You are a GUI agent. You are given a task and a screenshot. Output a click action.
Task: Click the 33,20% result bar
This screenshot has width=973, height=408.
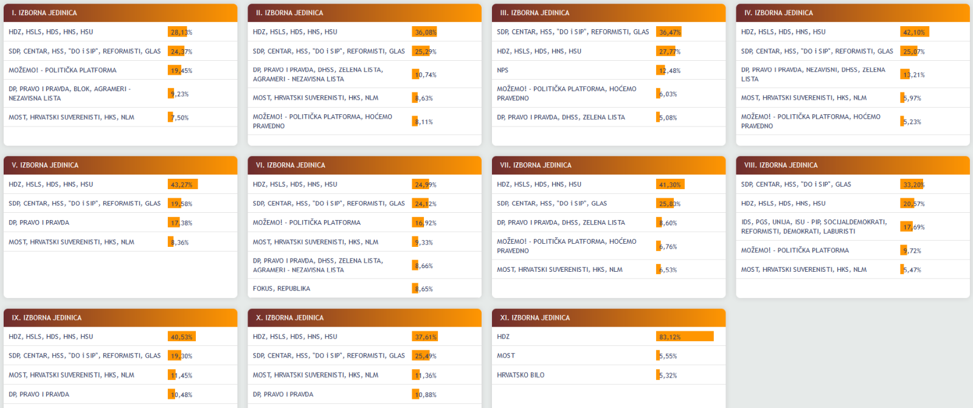[912, 184]
